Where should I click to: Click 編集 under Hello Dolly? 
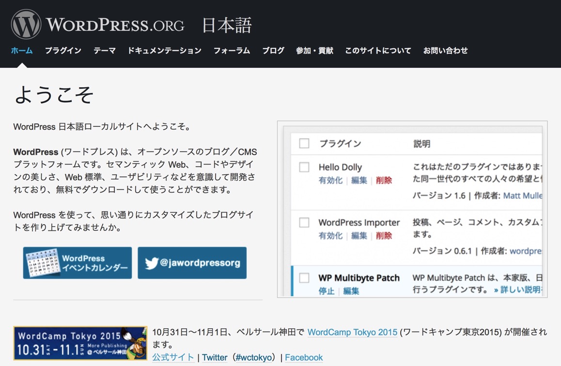pos(359,180)
